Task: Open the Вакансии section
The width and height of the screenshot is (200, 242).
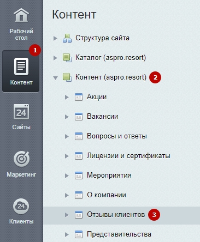Action: pos(102,117)
